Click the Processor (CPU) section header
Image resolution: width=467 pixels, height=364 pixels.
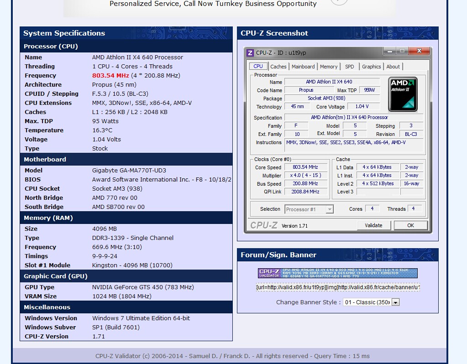(126, 46)
